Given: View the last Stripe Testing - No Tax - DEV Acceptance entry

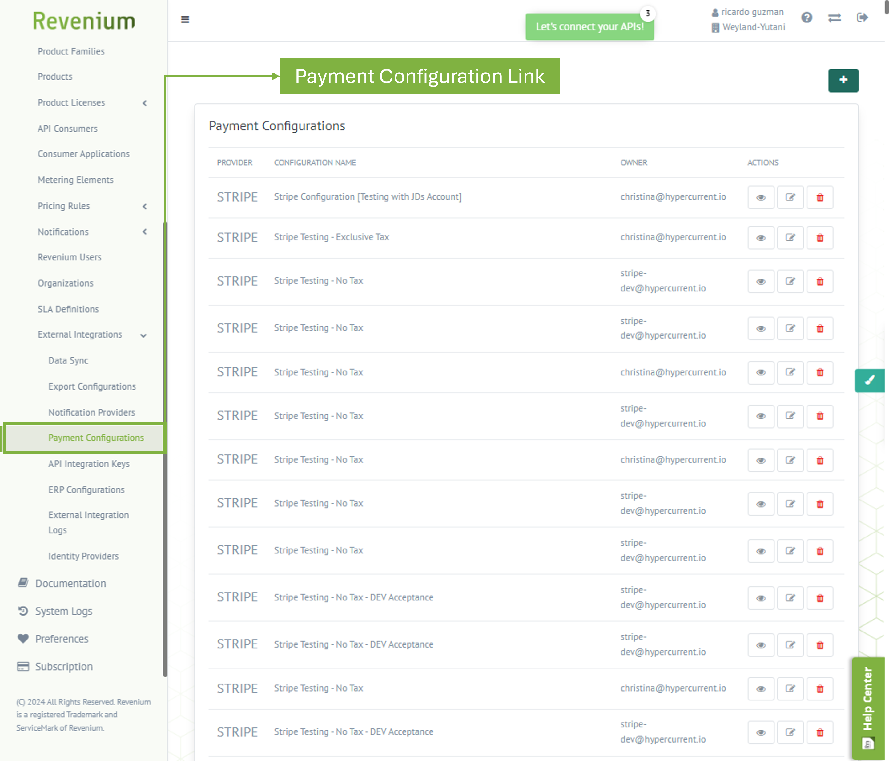Looking at the screenshot, I should (x=761, y=732).
